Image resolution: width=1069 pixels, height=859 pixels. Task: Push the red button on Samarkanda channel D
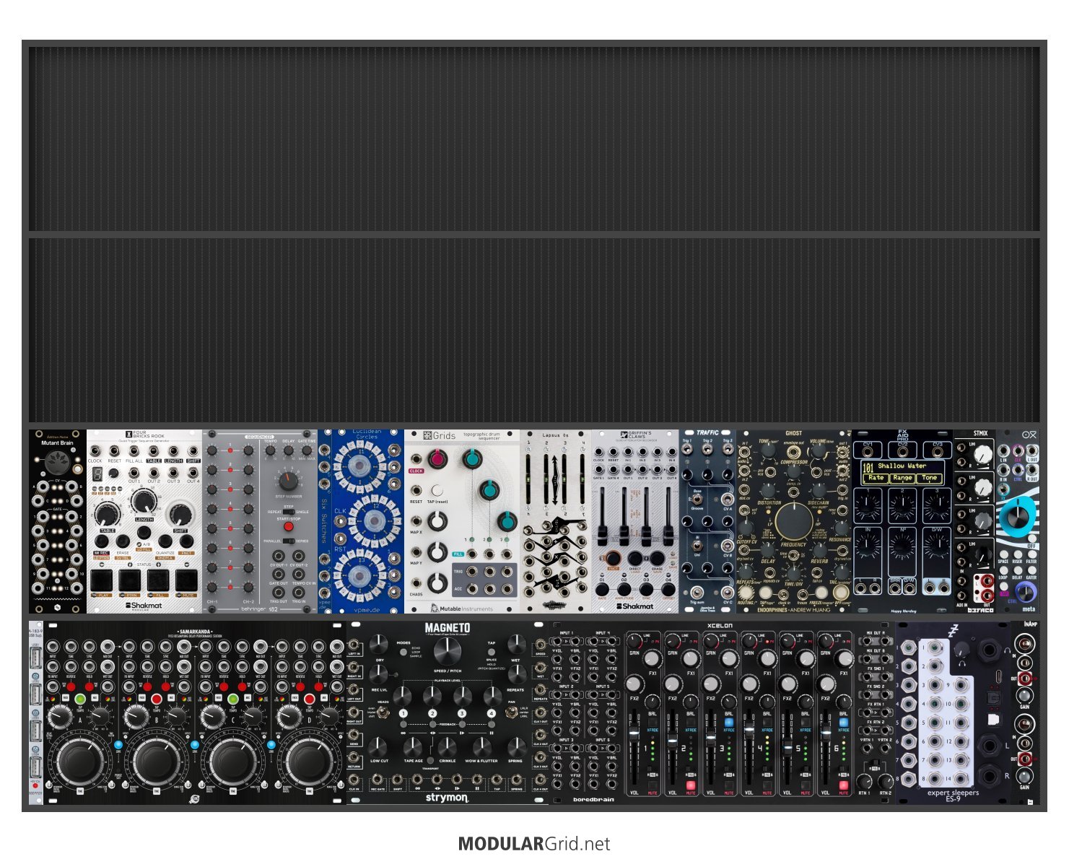click(309, 699)
